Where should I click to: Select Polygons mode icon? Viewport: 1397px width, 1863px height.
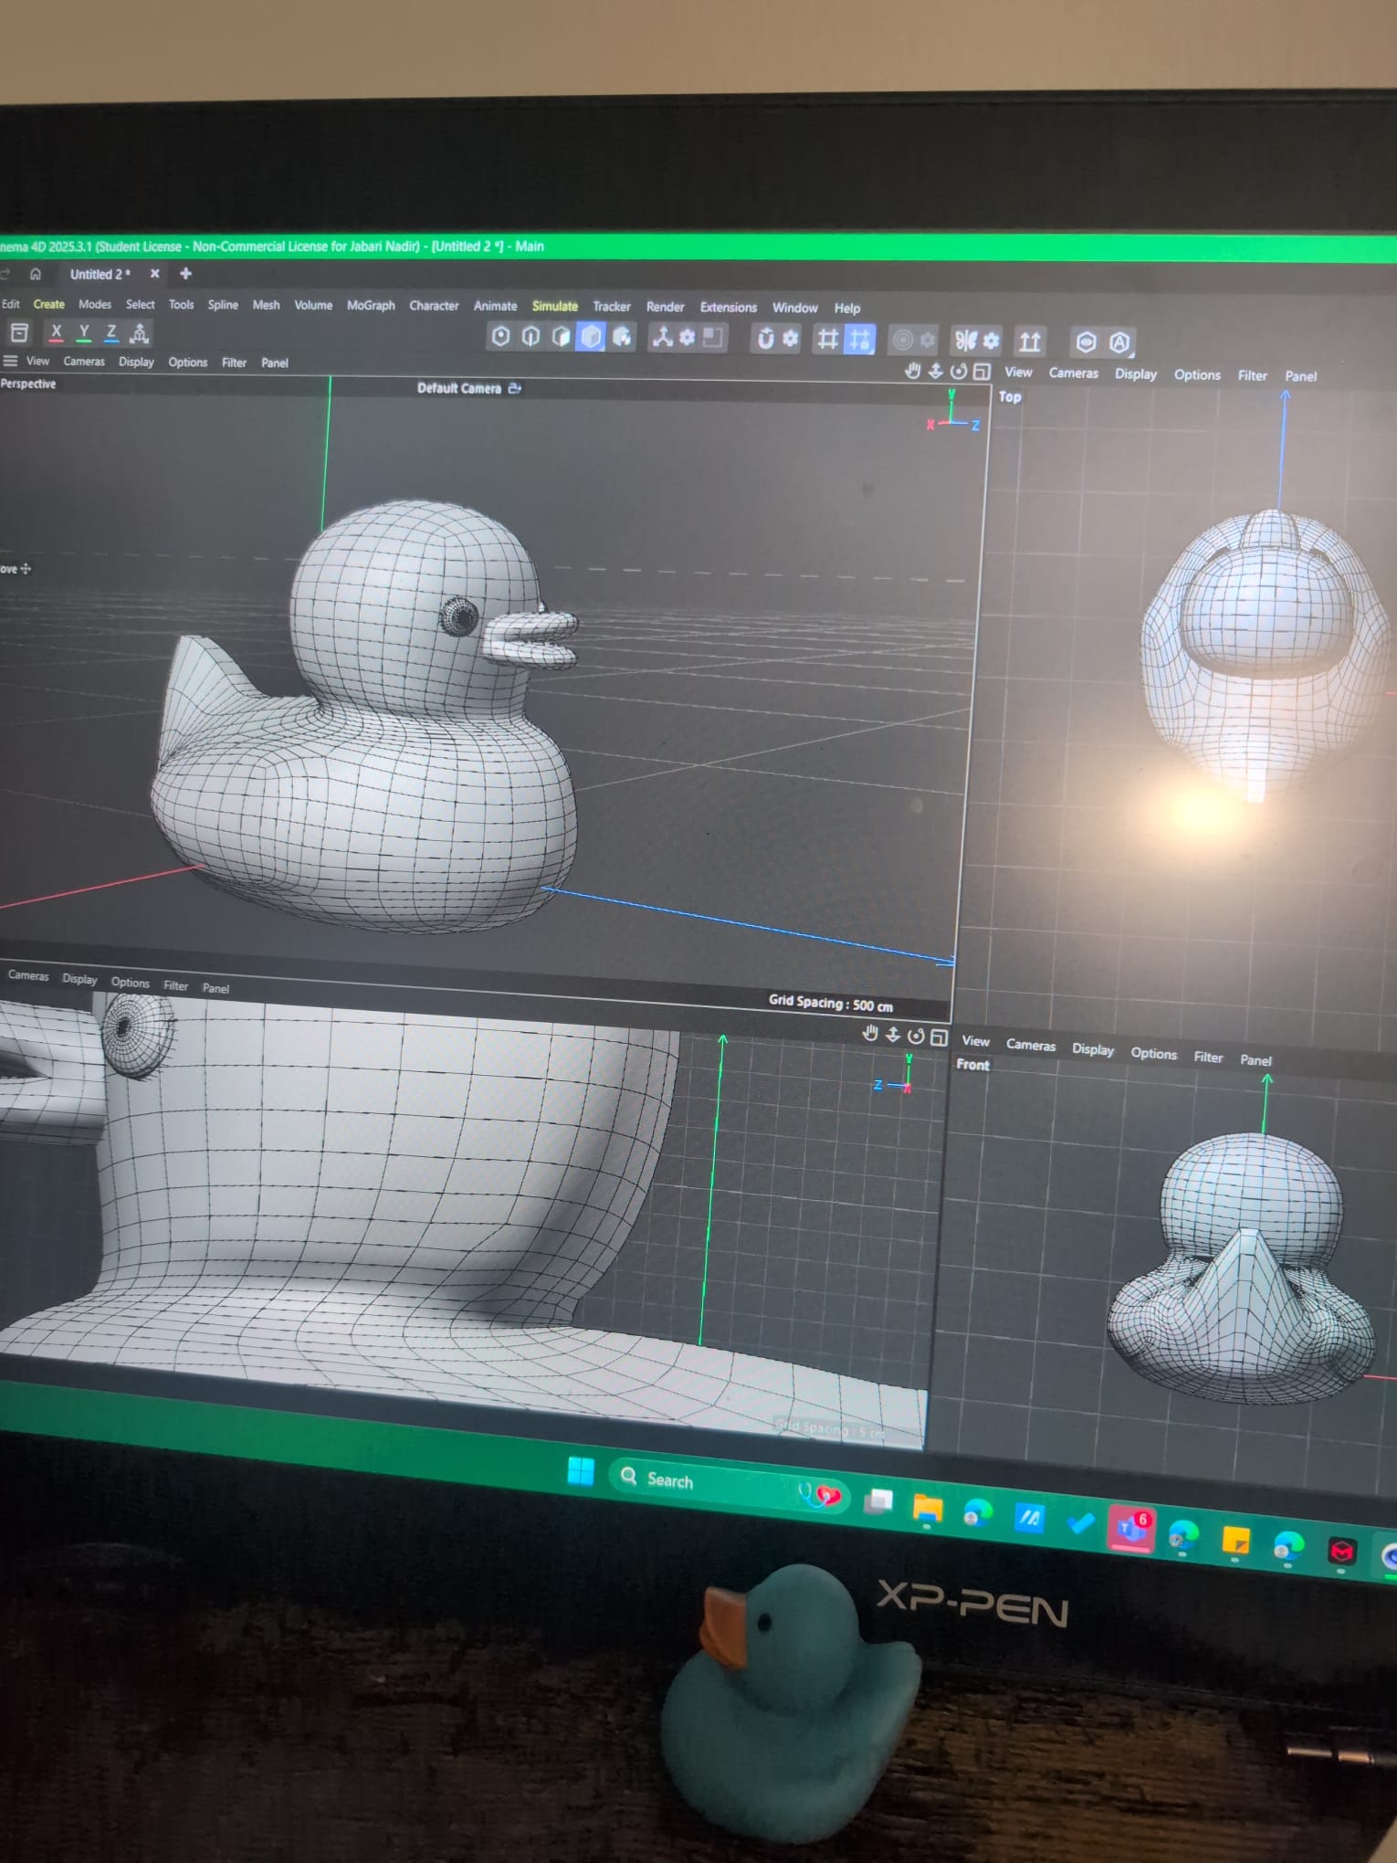coord(561,337)
